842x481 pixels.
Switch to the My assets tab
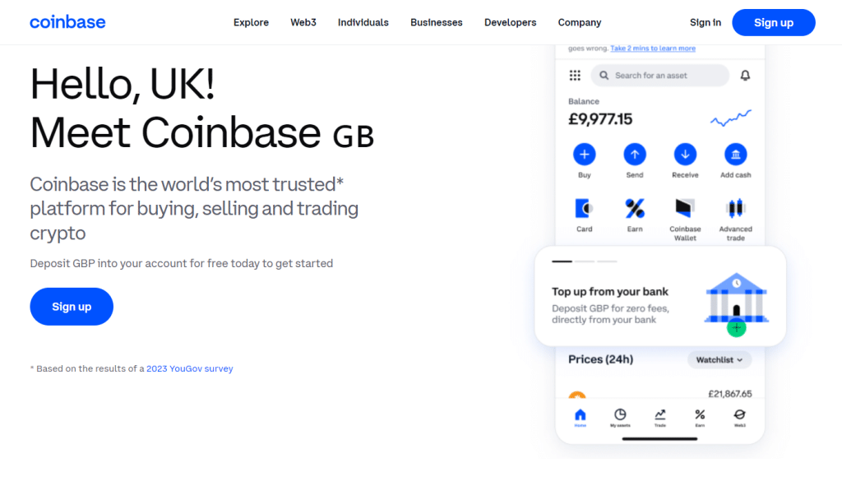click(x=620, y=415)
